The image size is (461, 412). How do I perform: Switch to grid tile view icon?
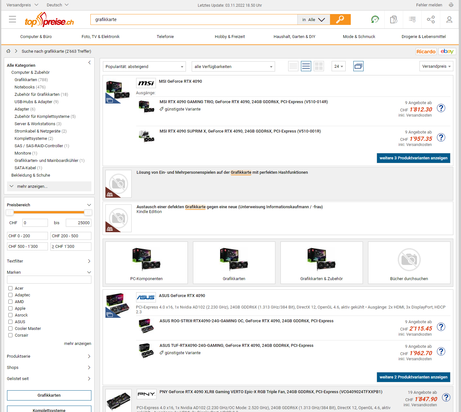click(x=319, y=66)
